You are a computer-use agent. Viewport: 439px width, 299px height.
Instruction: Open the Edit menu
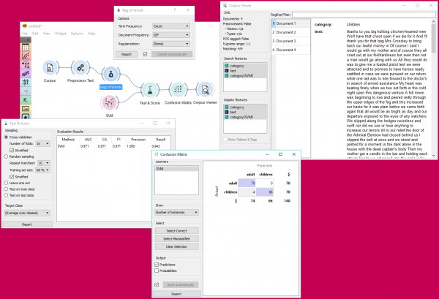tap(35, 34)
